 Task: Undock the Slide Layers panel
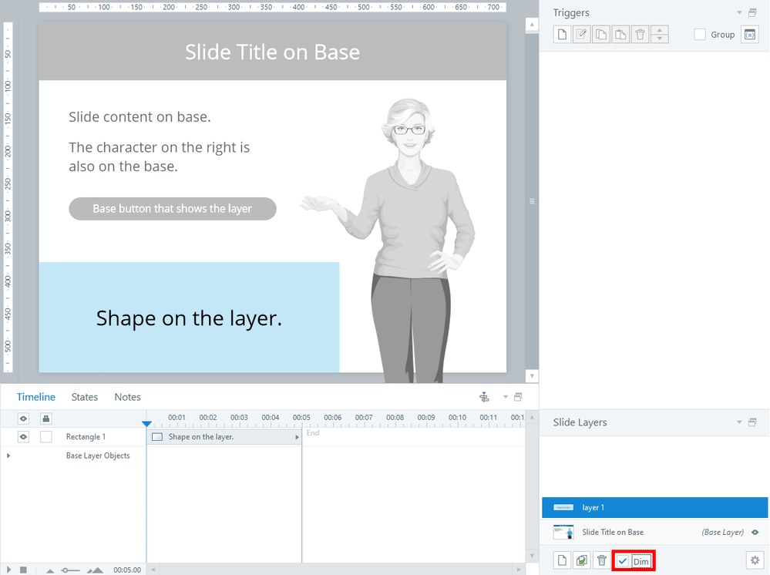(x=752, y=422)
